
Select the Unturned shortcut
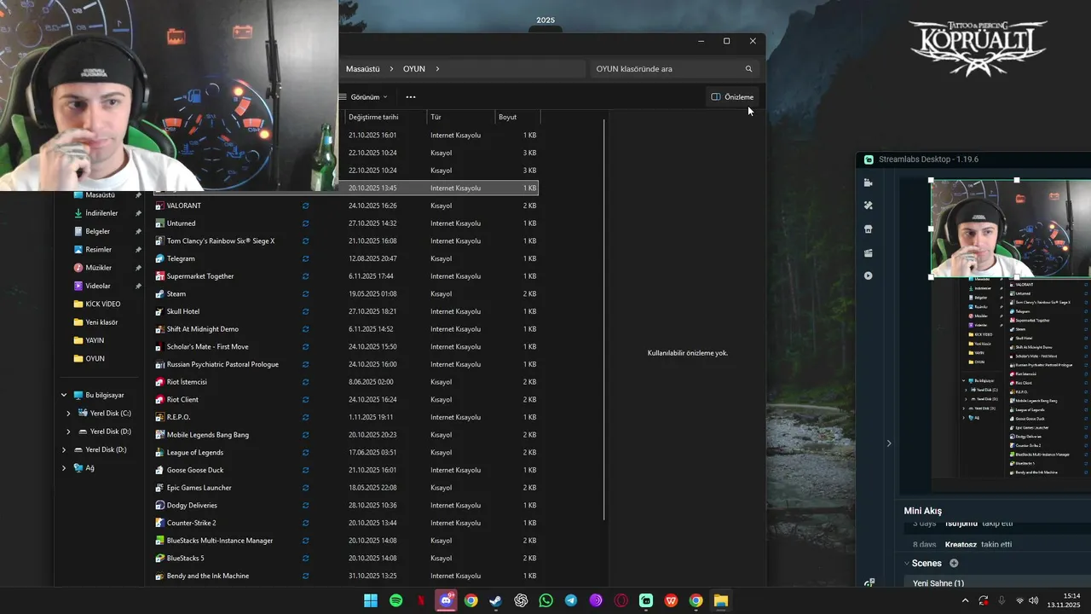(181, 223)
